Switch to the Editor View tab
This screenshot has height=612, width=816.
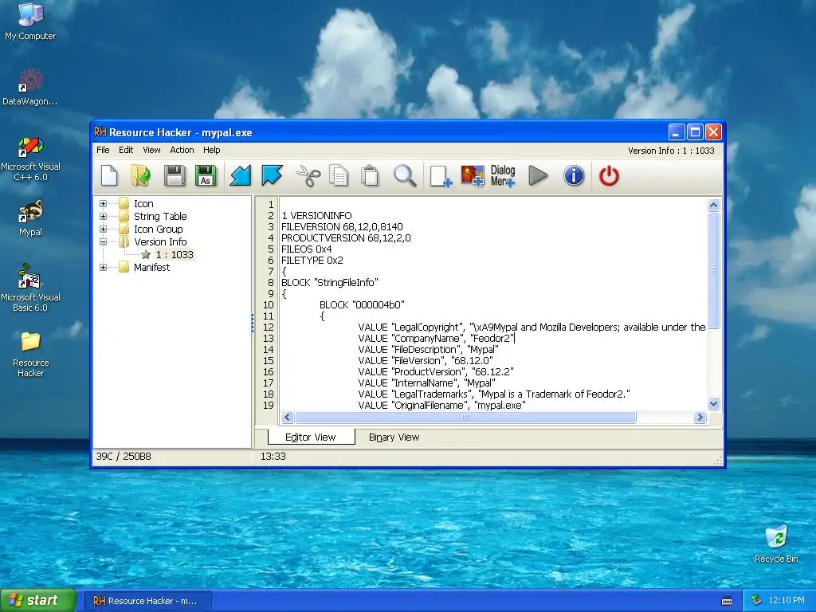311,437
